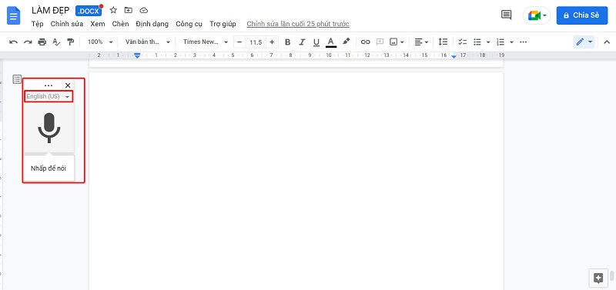616x290 pixels.
Task: Run spelling and grammar check
Action: coord(56,42)
